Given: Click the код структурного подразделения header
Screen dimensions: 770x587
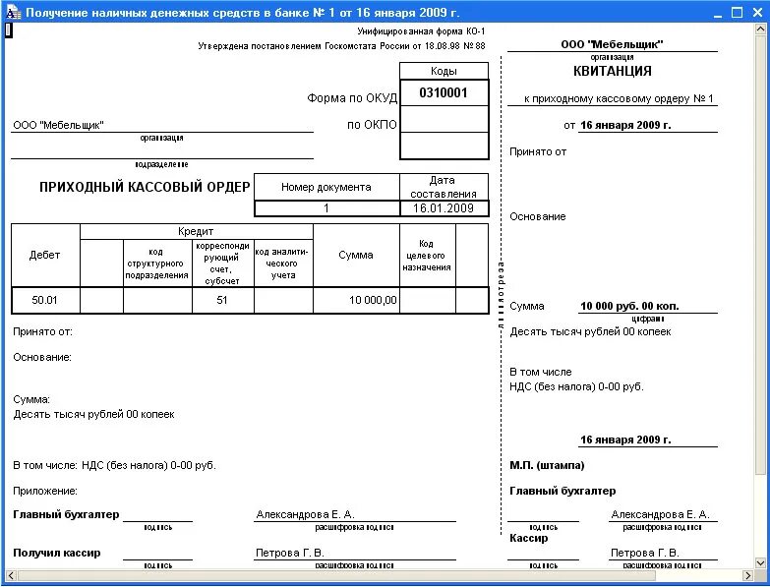Looking at the screenshot, I should tap(157, 264).
